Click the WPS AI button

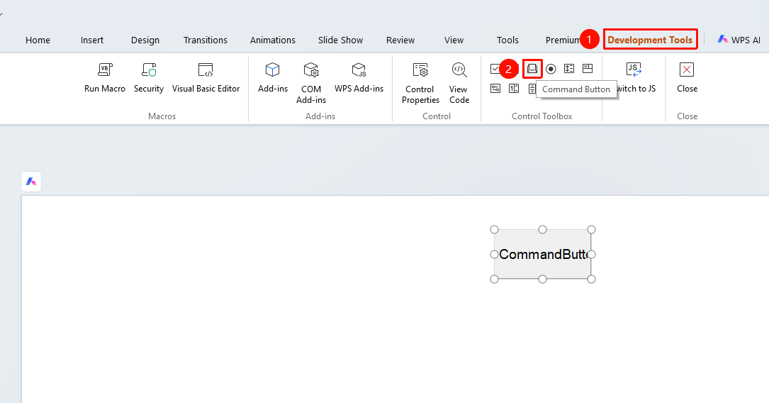739,40
